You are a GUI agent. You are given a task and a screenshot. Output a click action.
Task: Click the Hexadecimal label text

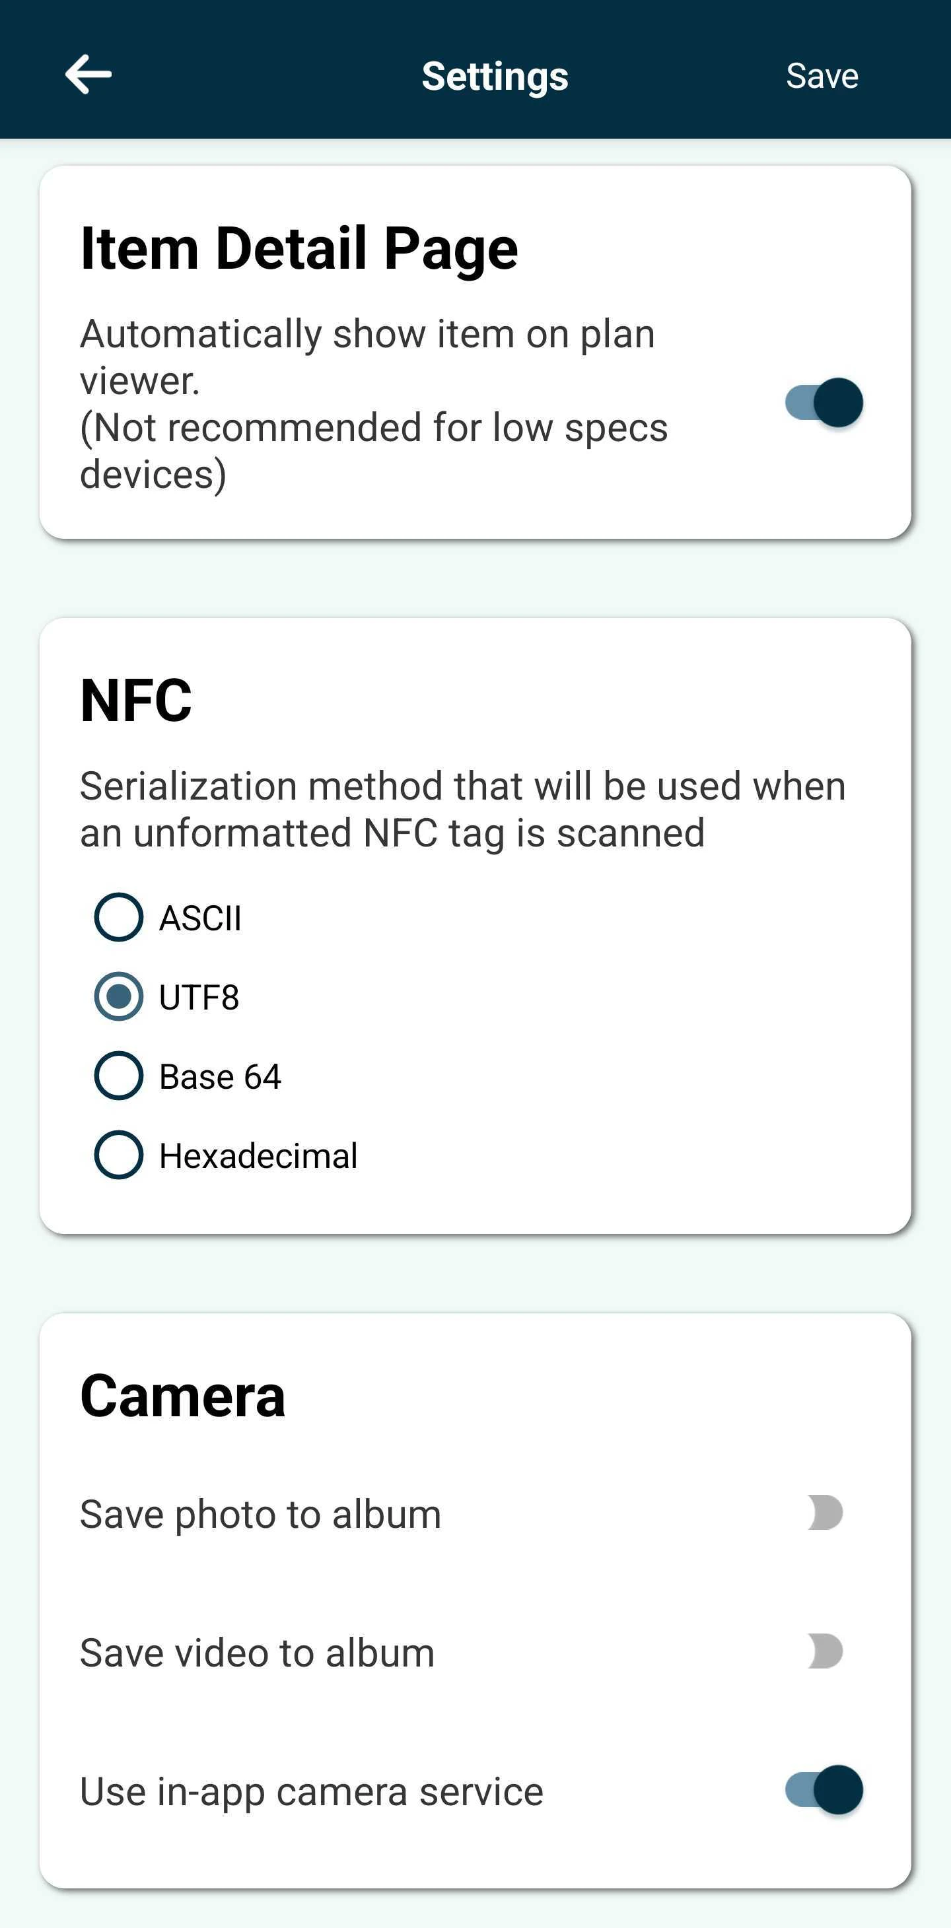click(x=258, y=1155)
